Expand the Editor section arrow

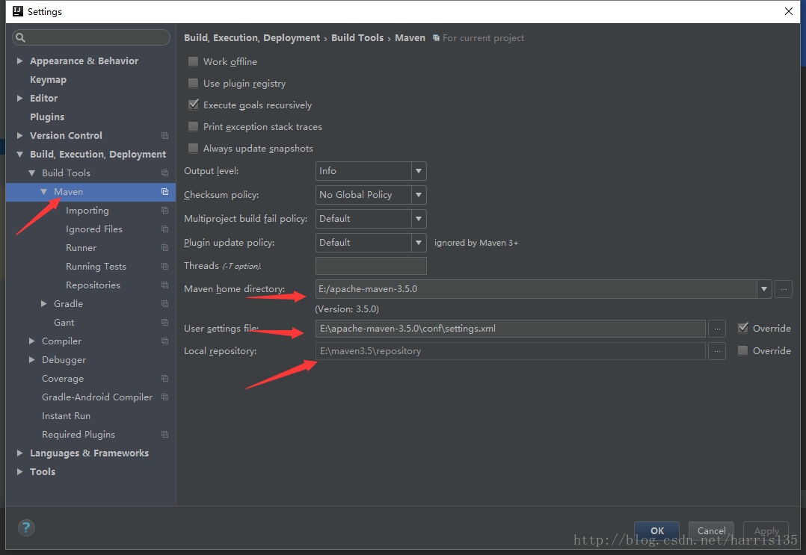[x=19, y=98]
